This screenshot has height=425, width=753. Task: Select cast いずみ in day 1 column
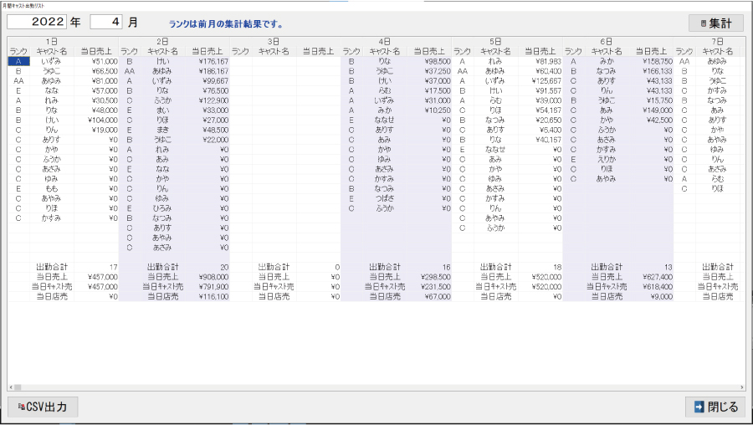52,61
